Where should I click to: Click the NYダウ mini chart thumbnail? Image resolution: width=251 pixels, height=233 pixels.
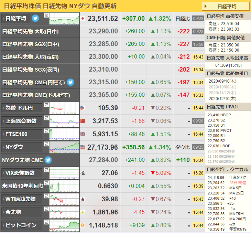coord(64,147)
